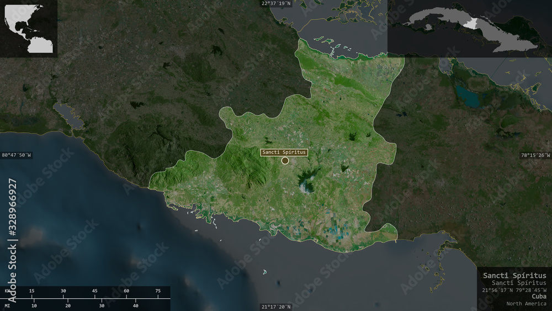Click the Cuba country name in legend
552x311 pixels.
point(539,297)
